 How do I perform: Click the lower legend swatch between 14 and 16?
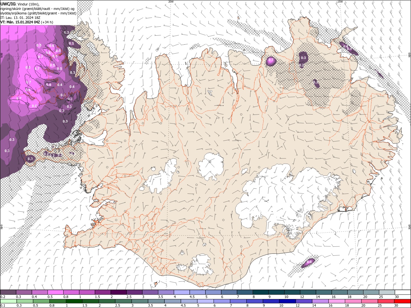pos(320,301)
